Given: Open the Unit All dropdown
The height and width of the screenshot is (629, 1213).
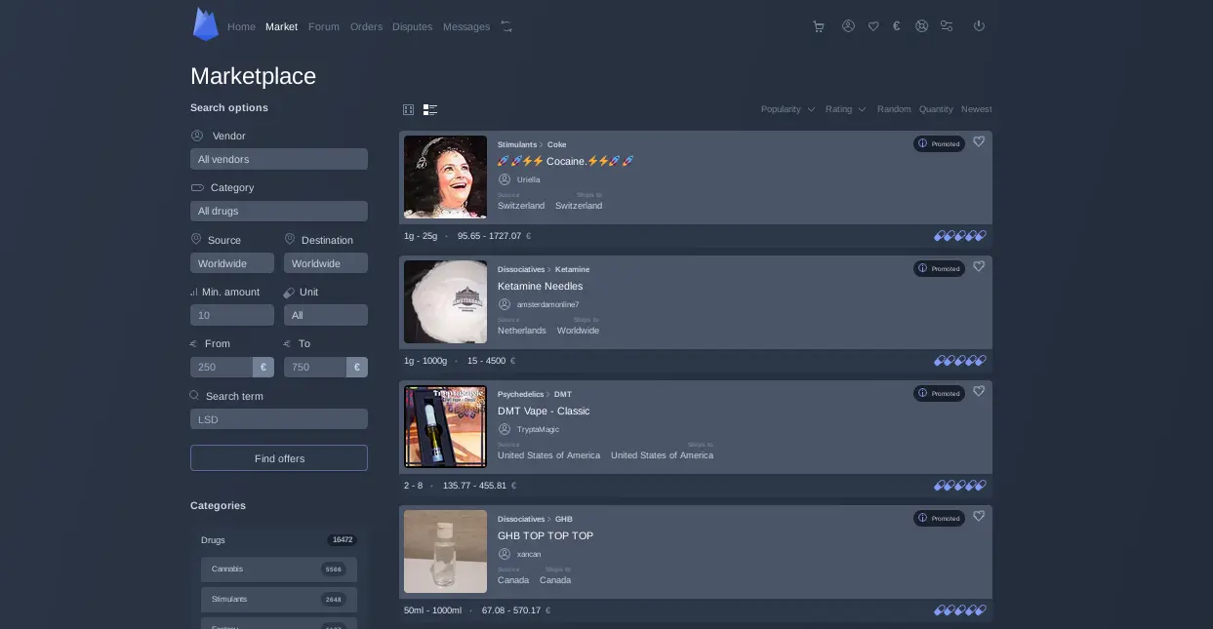Looking at the screenshot, I should pyautogui.click(x=326, y=315).
